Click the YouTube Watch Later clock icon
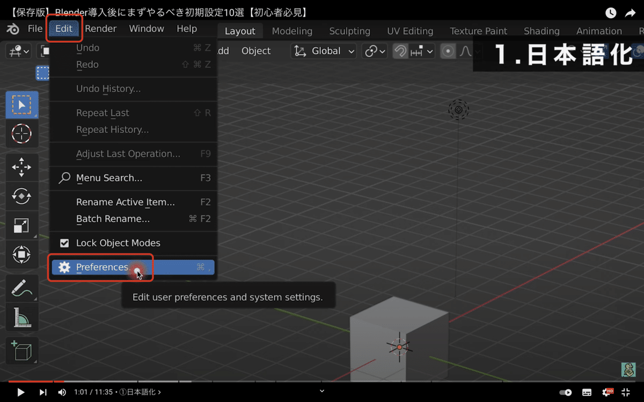This screenshot has width=644, height=402. pyautogui.click(x=611, y=12)
